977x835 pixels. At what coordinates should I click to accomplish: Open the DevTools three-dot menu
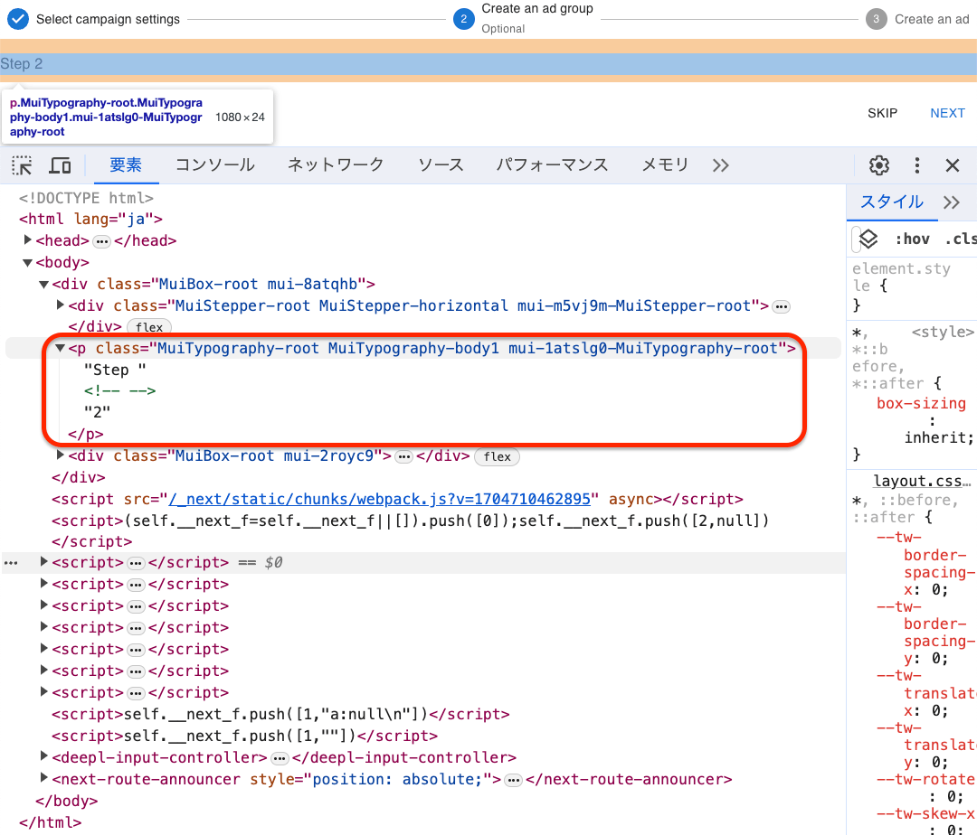click(x=916, y=165)
